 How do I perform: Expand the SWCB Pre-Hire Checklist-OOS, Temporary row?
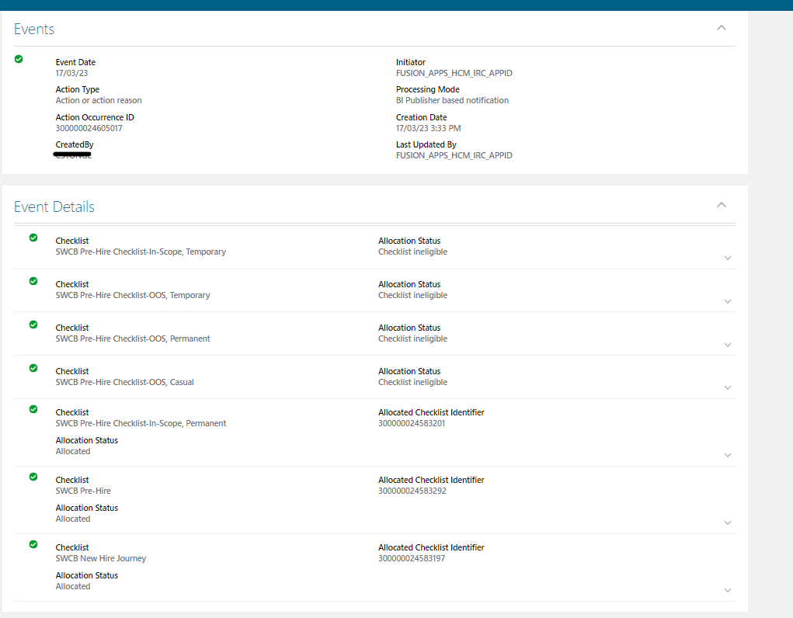coord(728,300)
